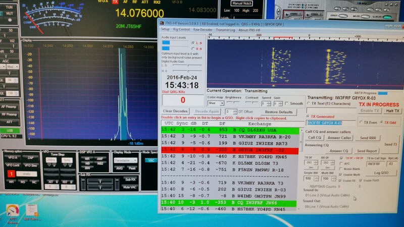The height and width of the screenshot is (227, 404).
Task: Toggle the Enable PSKR checkbox
Action: (361, 181)
